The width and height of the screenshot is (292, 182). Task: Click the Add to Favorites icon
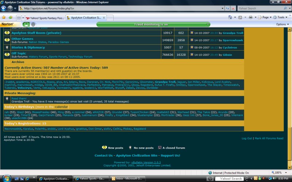pyautogui.click(x=11, y=17)
